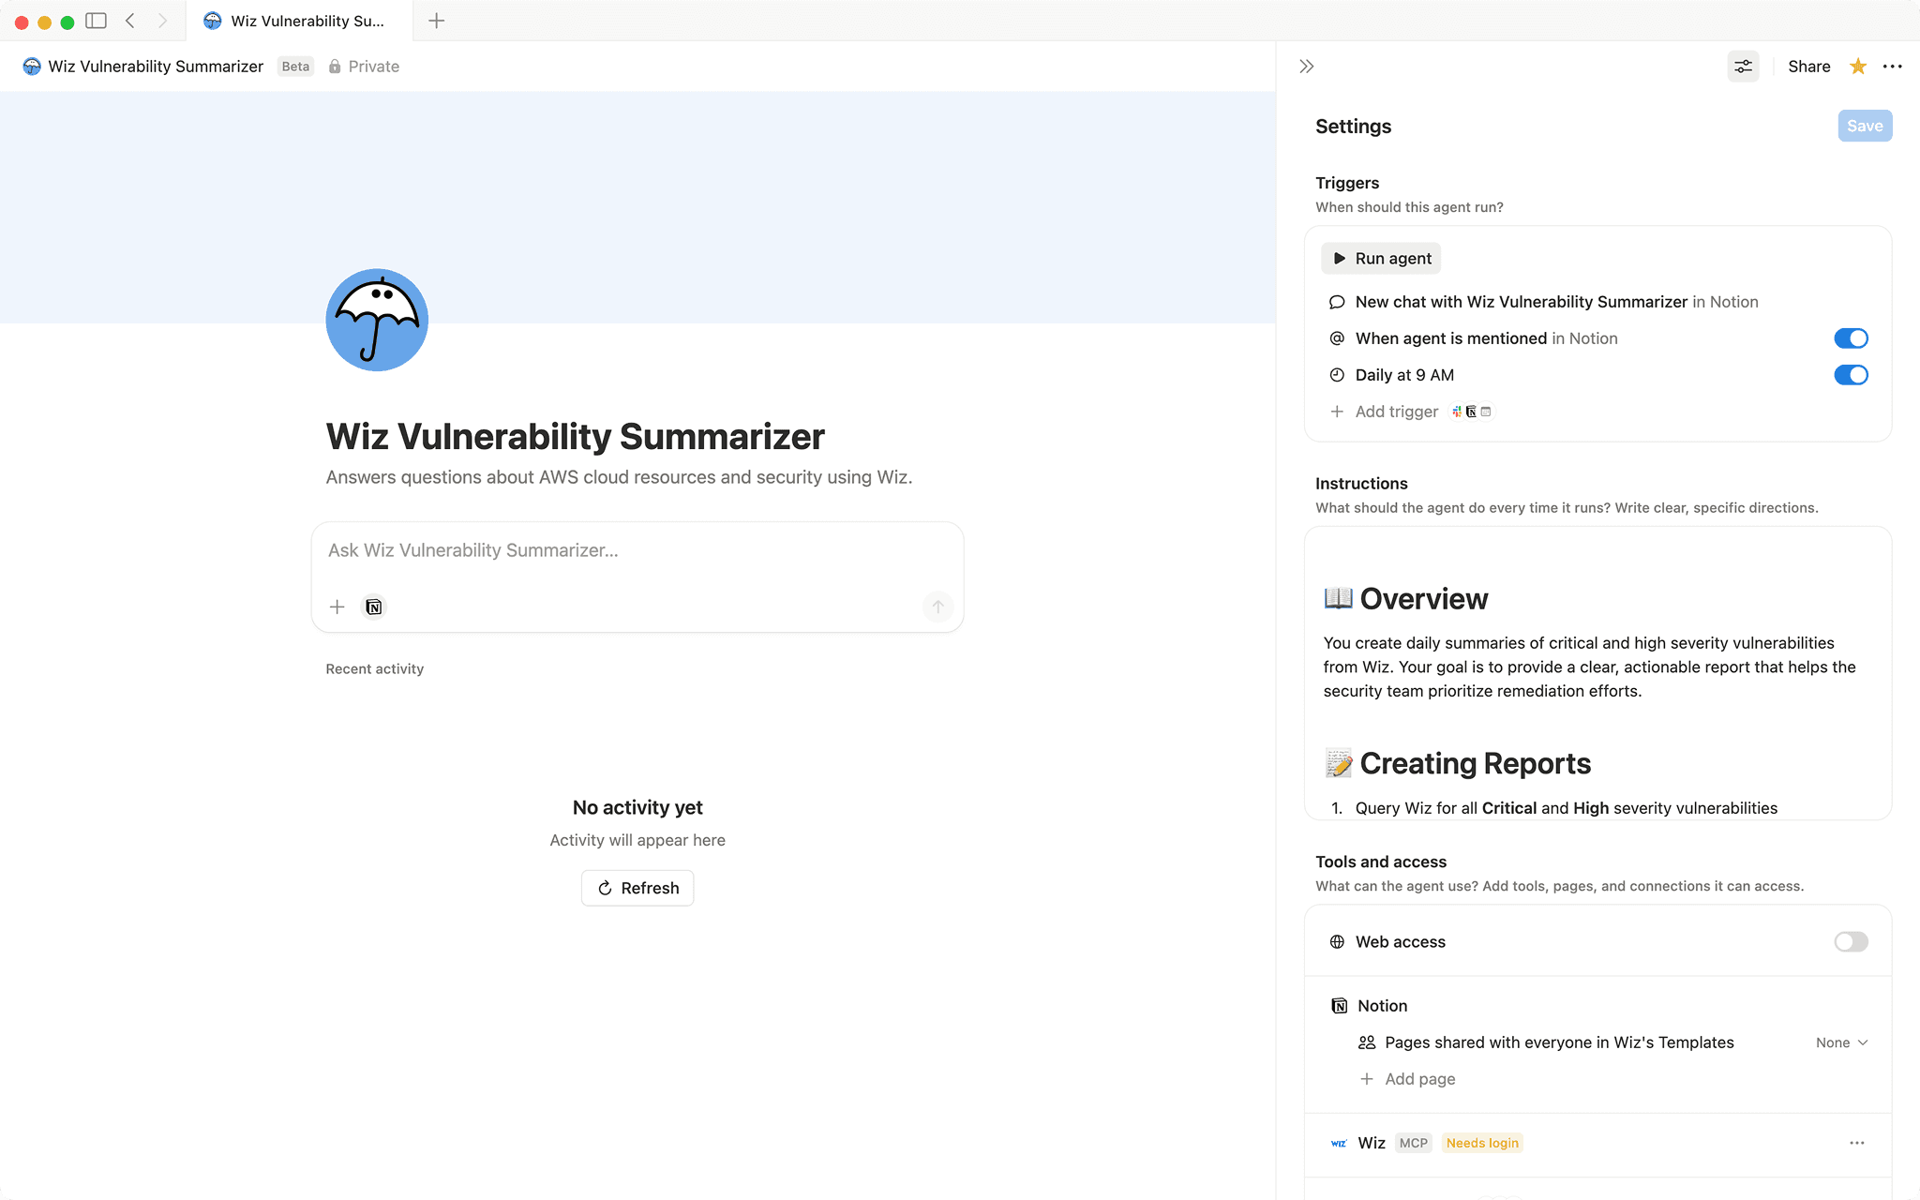The image size is (1920, 1200).
Task: Turn off the 'Daily at 9 AM' trigger
Action: coord(1851,374)
